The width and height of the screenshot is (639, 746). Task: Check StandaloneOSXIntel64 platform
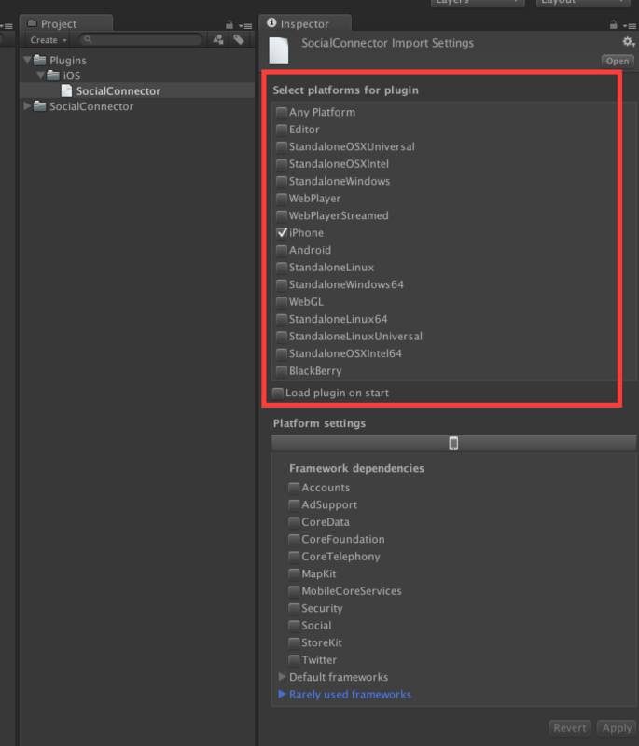point(281,353)
